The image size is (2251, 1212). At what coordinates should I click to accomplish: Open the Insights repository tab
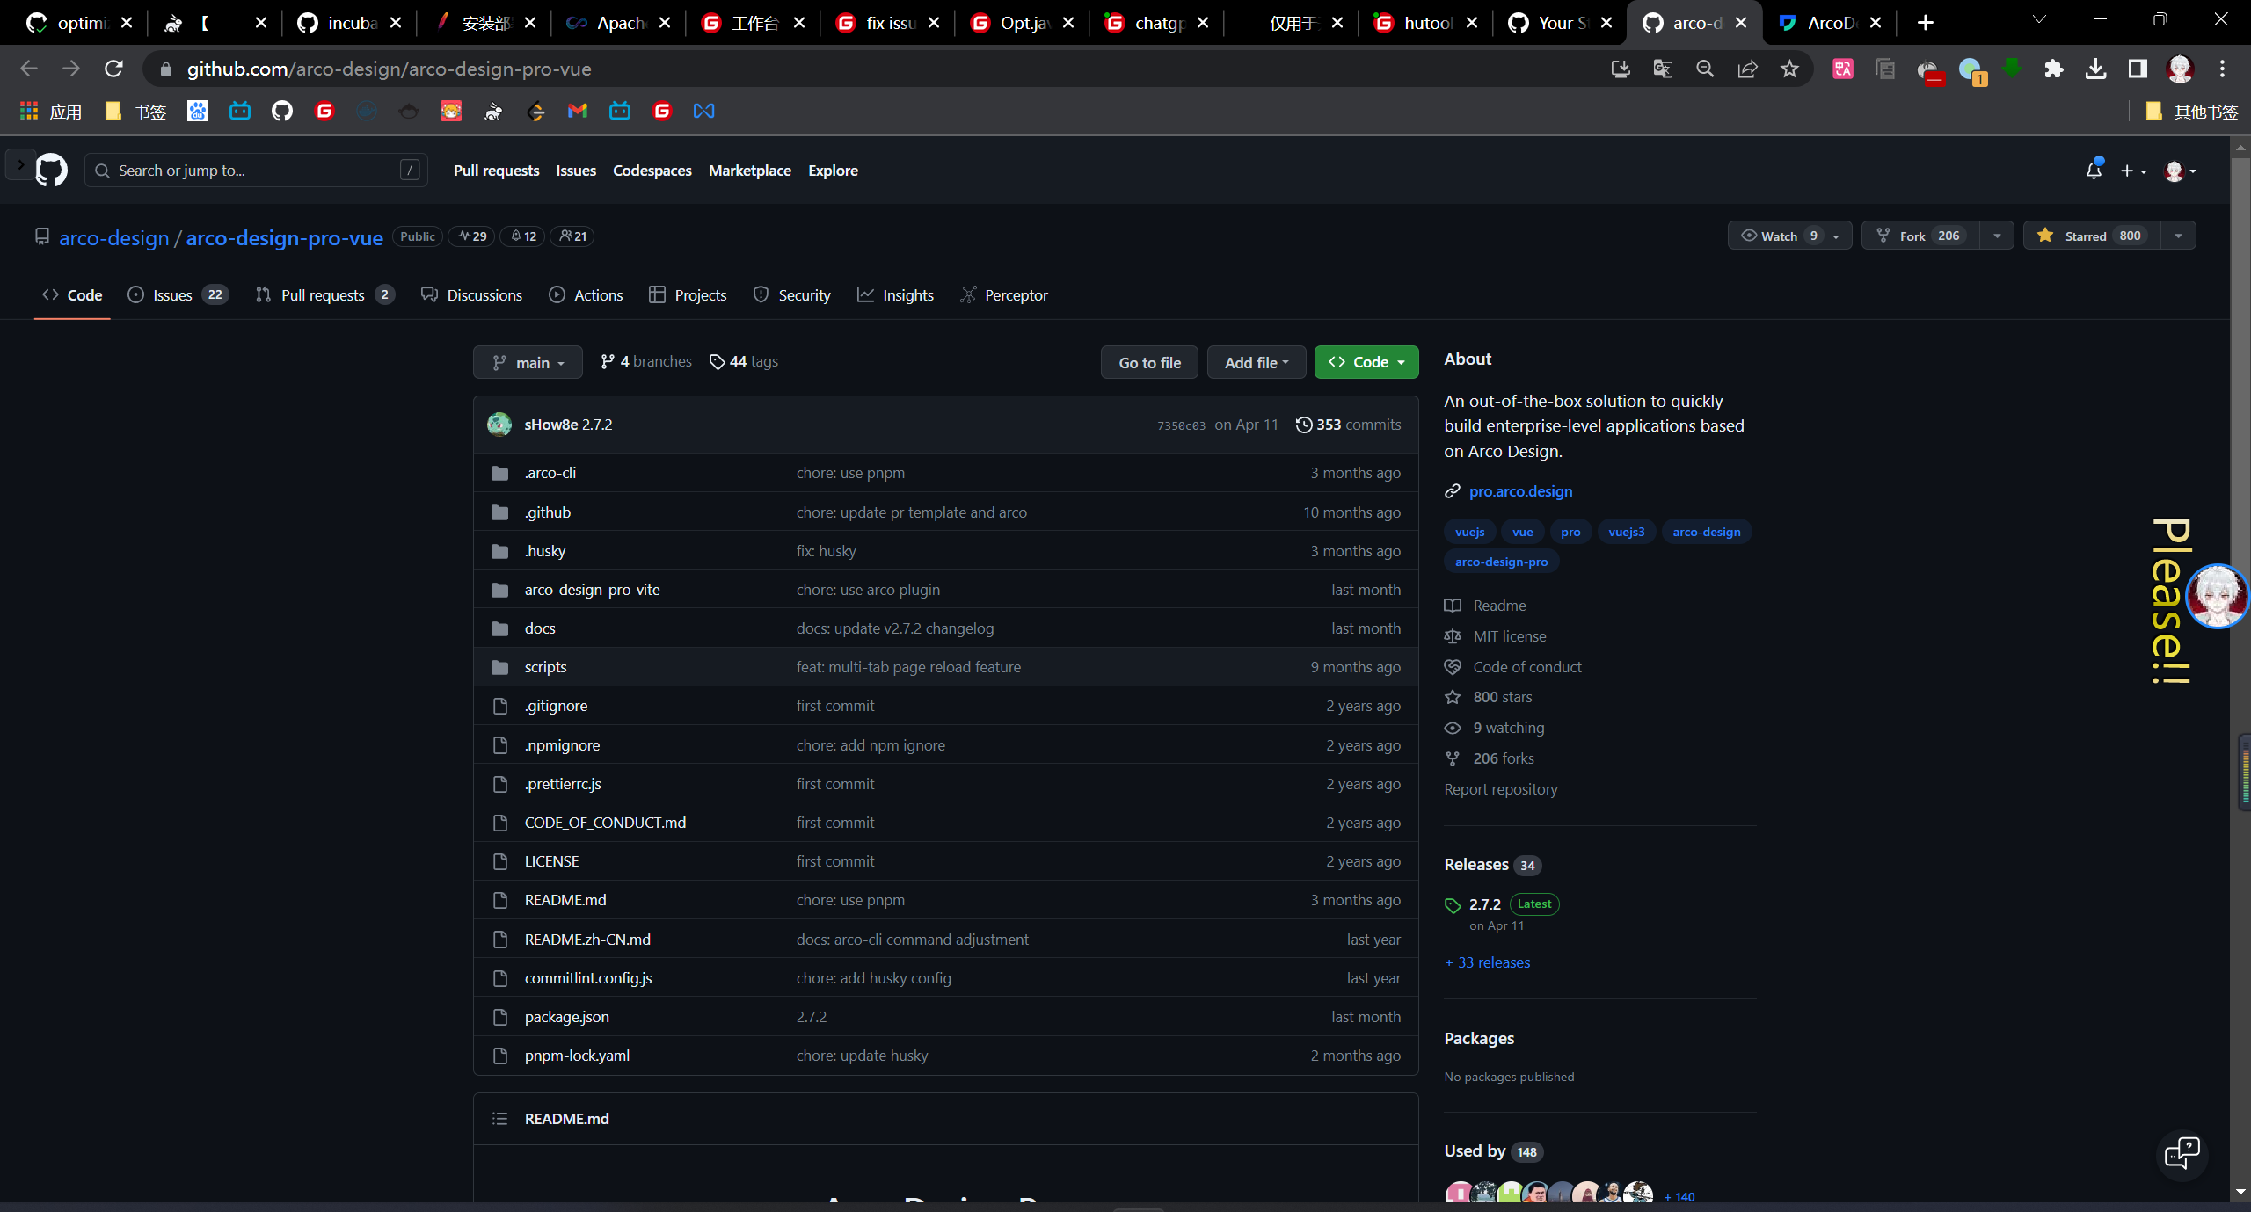pos(907,295)
